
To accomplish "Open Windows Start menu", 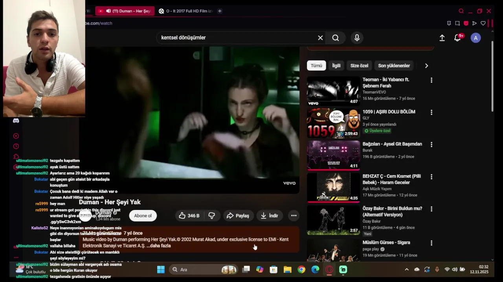I will [161, 269].
